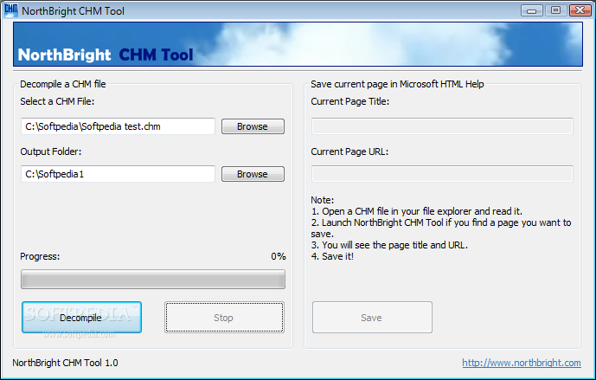Image resolution: width=596 pixels, height=380 pixels.
Task: Click note '1. Open a CHM file' line
Action: coord(417,211)
